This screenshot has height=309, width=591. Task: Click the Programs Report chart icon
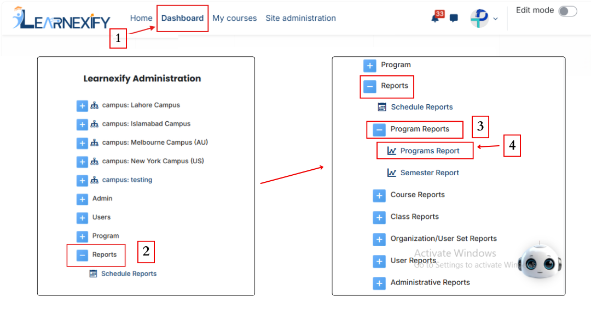392,151
